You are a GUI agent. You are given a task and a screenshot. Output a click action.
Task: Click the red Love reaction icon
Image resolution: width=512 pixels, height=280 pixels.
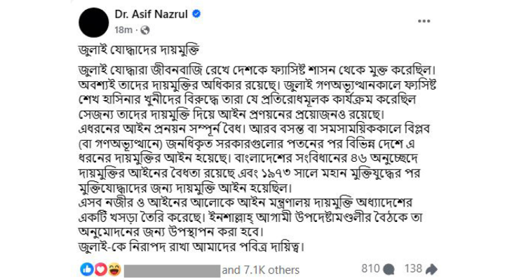pos(100,269)
